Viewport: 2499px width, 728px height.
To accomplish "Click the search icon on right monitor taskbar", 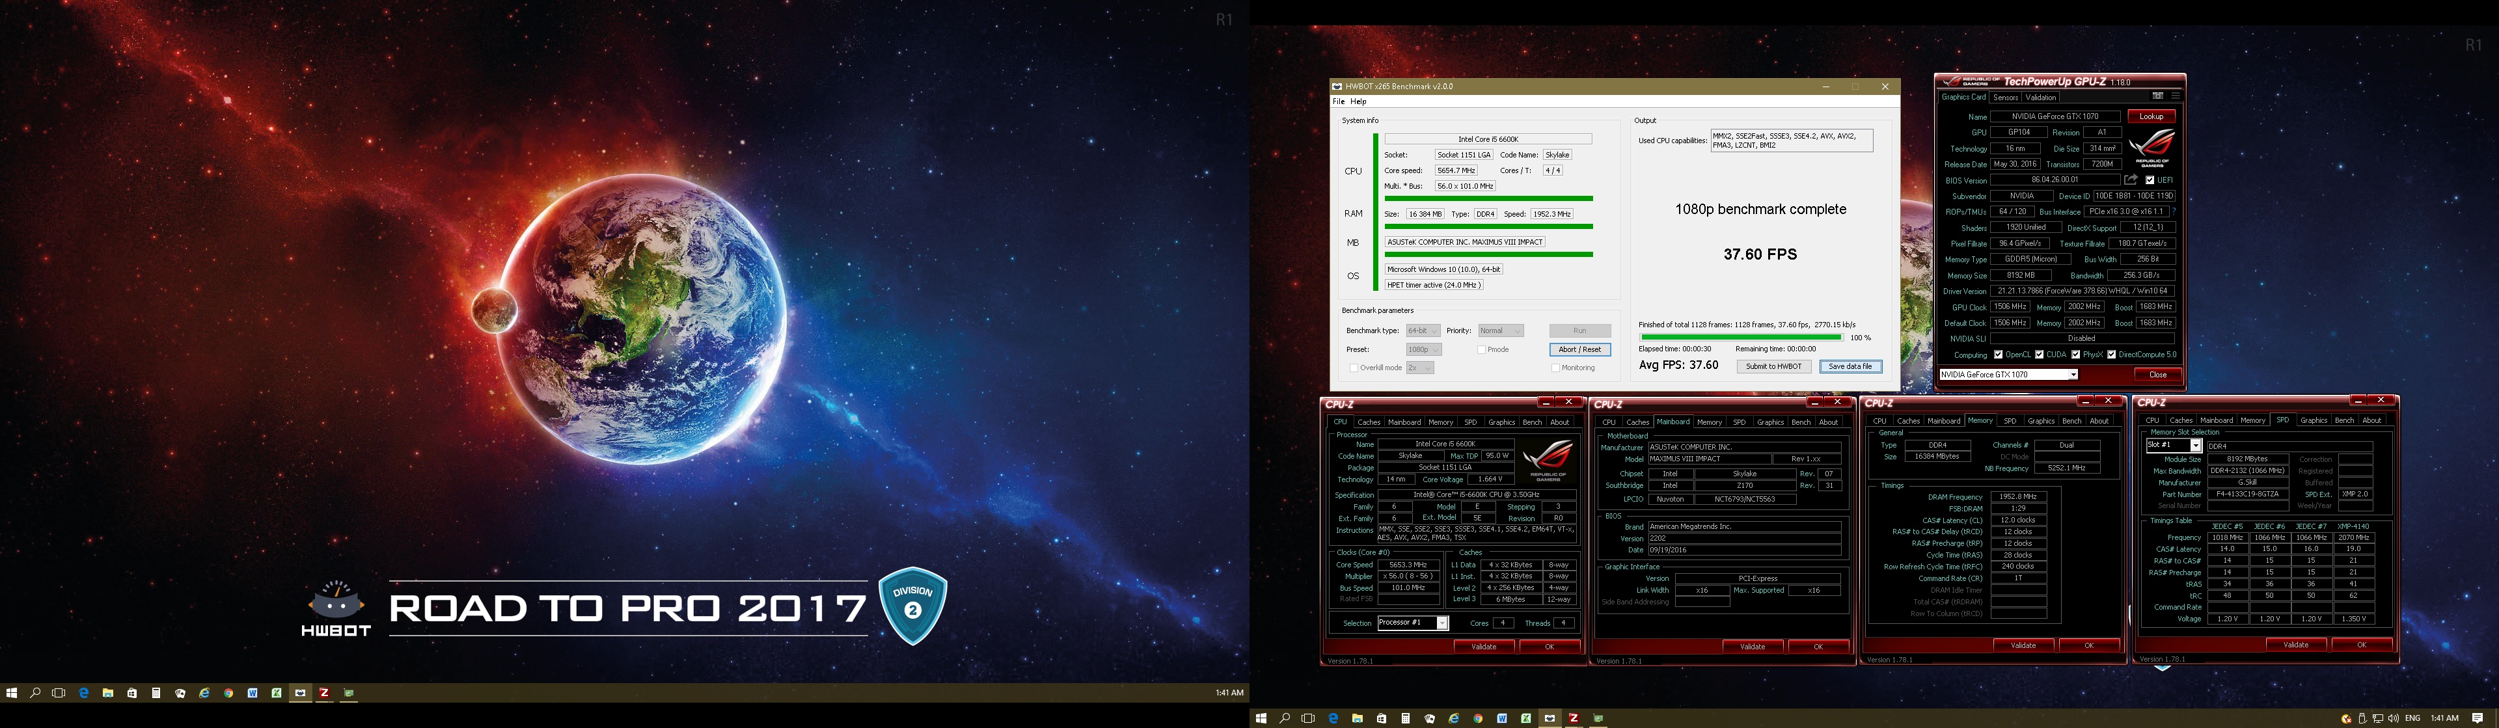I will click(x=1285, y=718).
